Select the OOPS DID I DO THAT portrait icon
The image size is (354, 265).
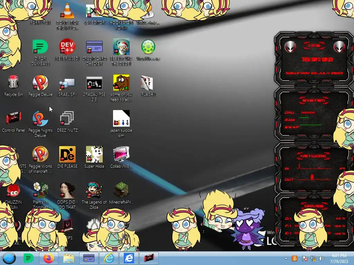[67, 190]
